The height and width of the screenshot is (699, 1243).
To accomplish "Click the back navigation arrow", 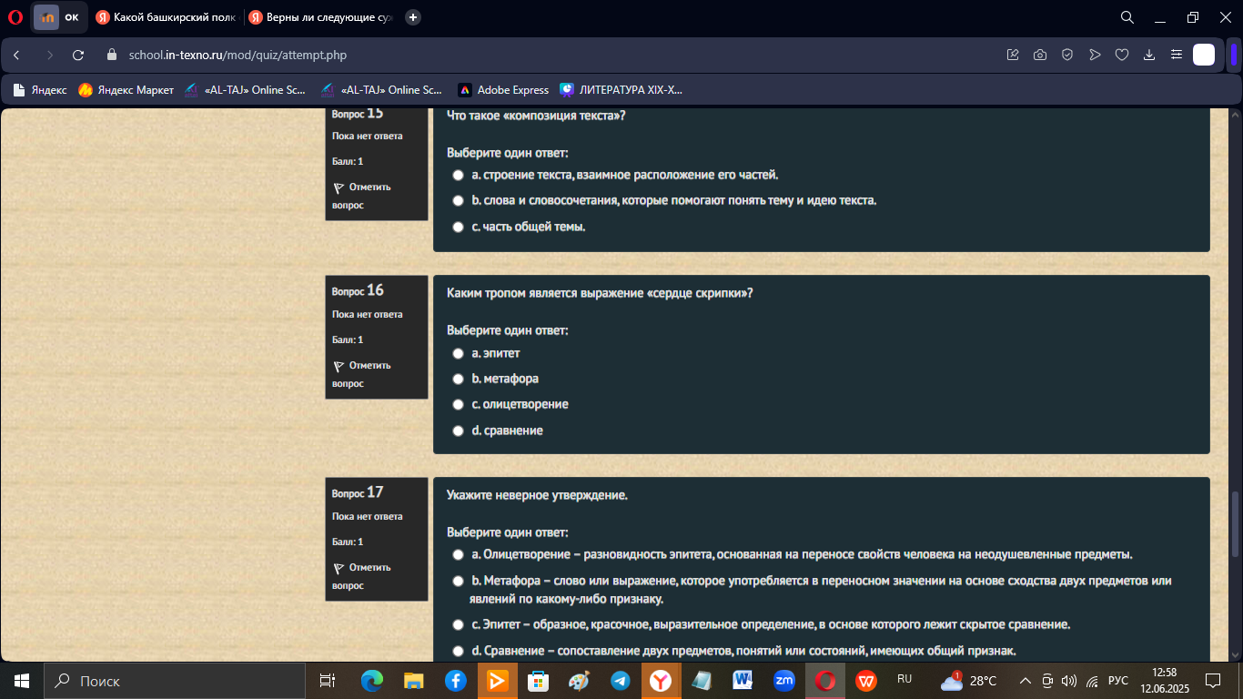I will click(x=16, y=55).
